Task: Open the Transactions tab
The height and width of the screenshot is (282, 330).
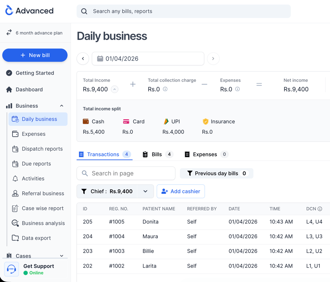Action: [104, 154]
